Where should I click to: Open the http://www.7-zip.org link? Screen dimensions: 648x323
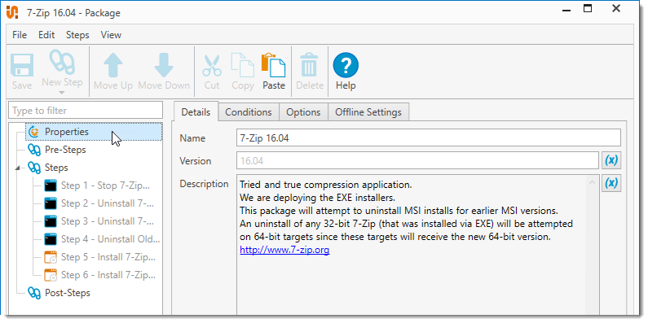pos(284,250)
